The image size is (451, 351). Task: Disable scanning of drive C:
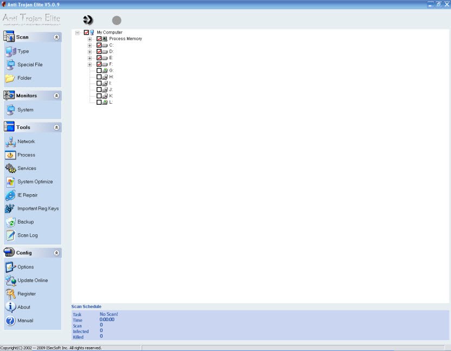click(98, 45)
